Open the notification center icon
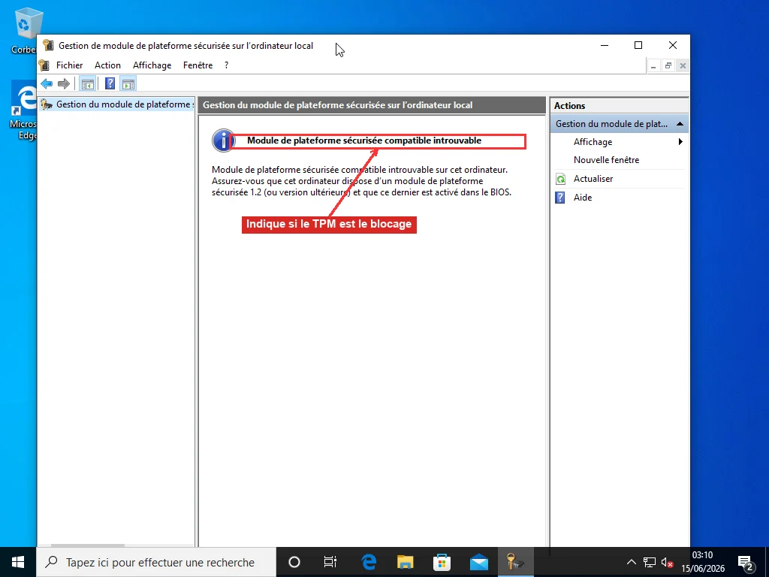This screenshot has height=577, width=769. [746, 562]
